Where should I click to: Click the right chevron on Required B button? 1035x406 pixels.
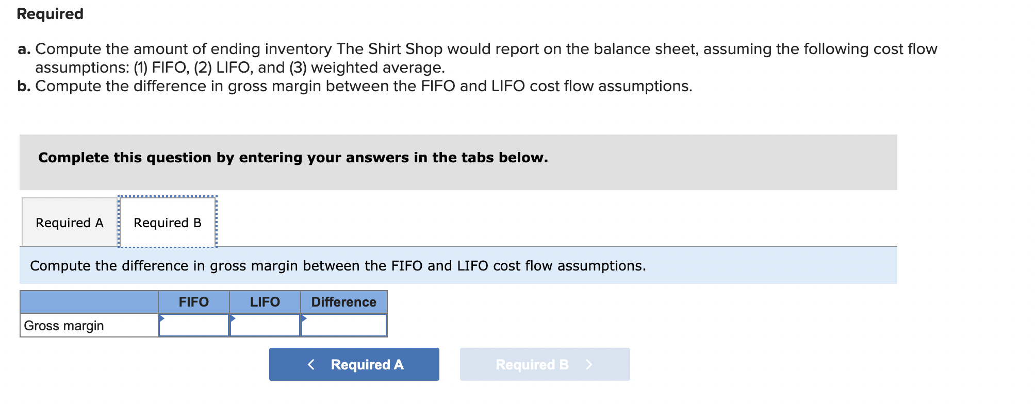(589, 364)
